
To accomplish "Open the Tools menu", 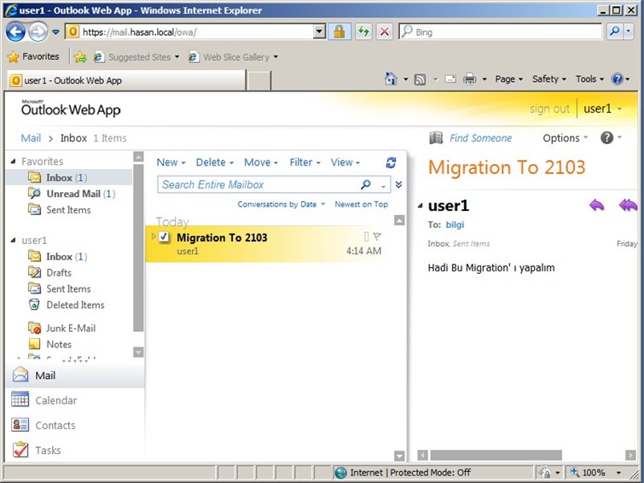I will pyautogui.click(x=589, y=79).
